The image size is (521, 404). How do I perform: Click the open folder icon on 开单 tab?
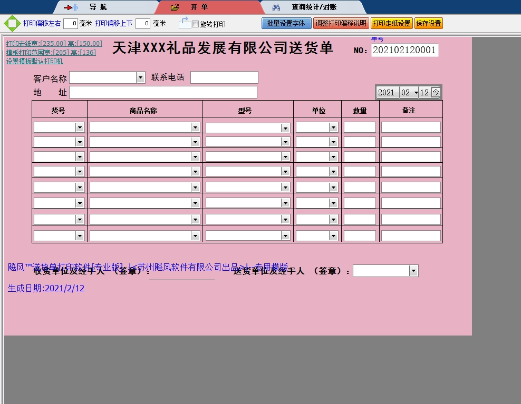coord(175,7)
